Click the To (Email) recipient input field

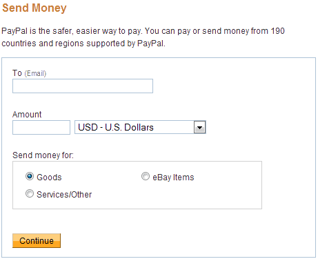[83, 86]
